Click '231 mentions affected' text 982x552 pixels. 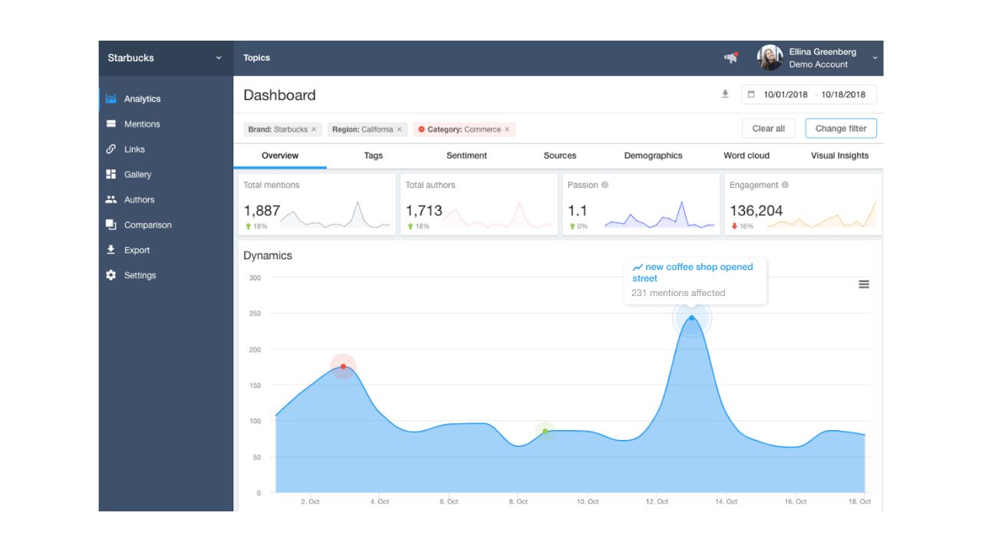[678, 293]
